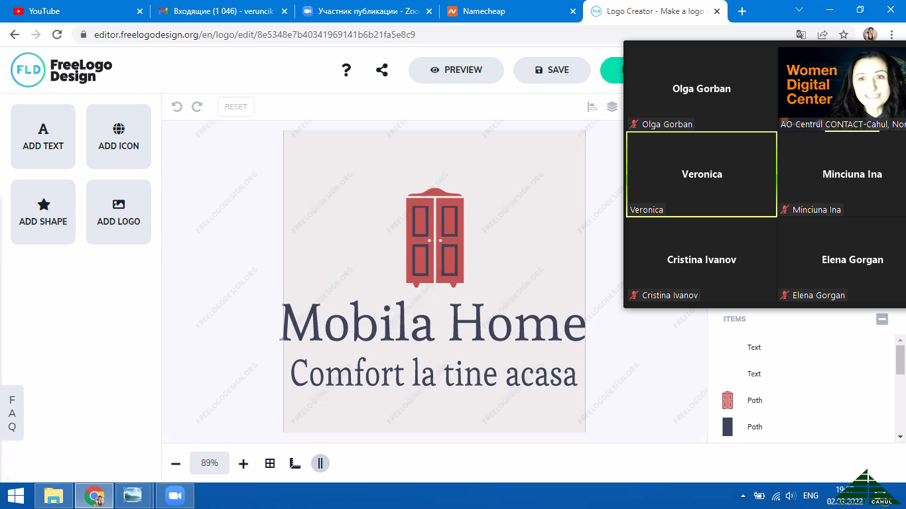The height and width of the screenshot is (509, 906).
Task: Toggle the ruler on the canvas
Action: pos(295,463)
